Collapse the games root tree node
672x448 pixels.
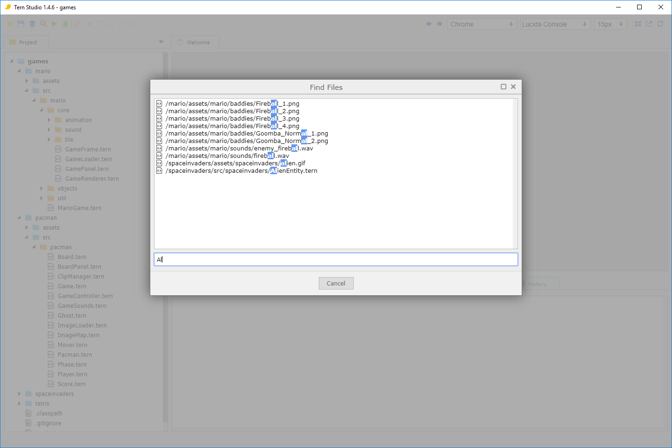pos(12,61)
